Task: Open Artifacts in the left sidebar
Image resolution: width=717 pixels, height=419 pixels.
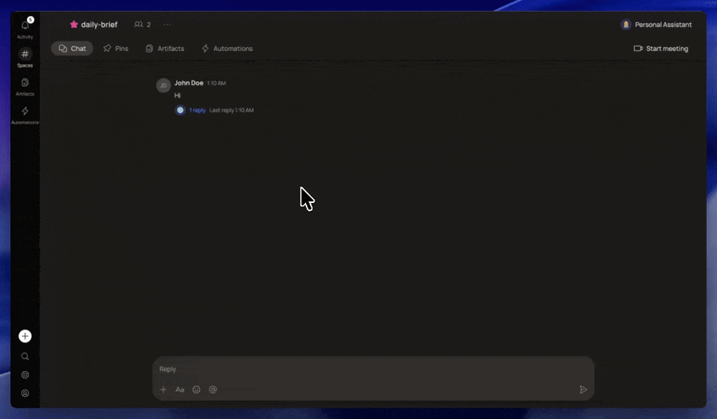Action: 25,87
